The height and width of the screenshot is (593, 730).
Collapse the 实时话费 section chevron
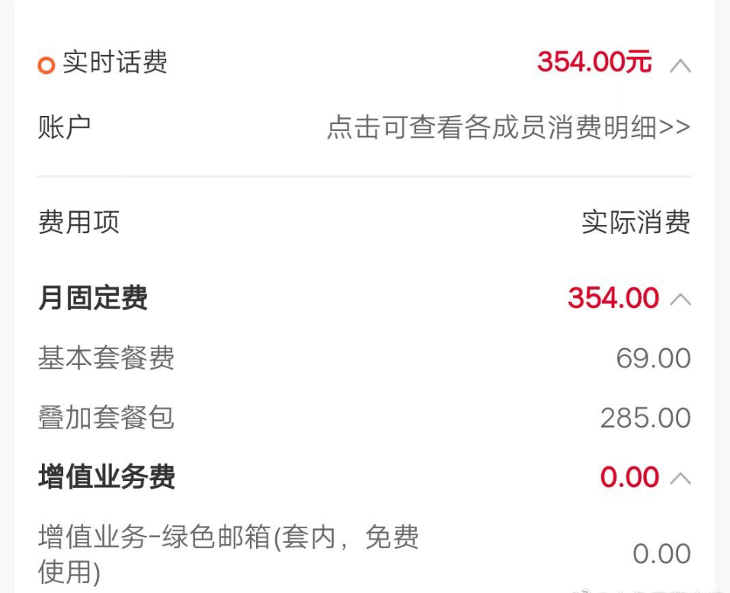point(680,66)
